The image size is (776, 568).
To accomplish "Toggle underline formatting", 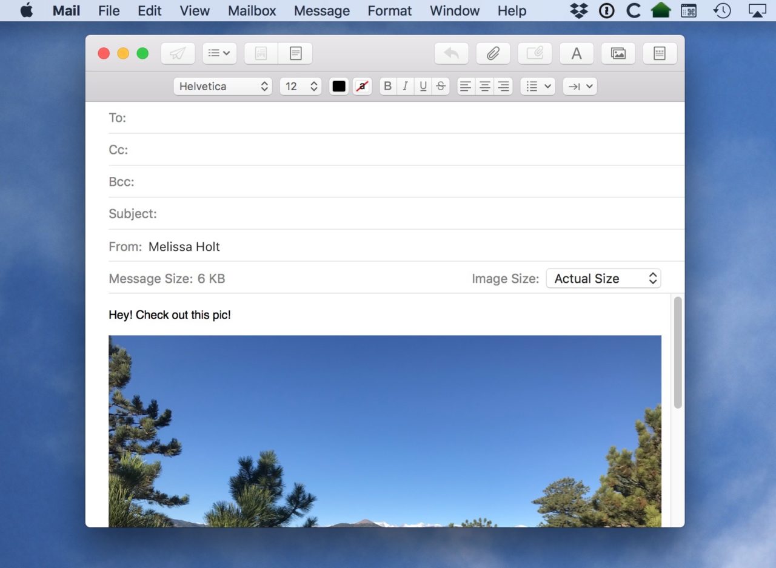I will [x=423, y=87].
